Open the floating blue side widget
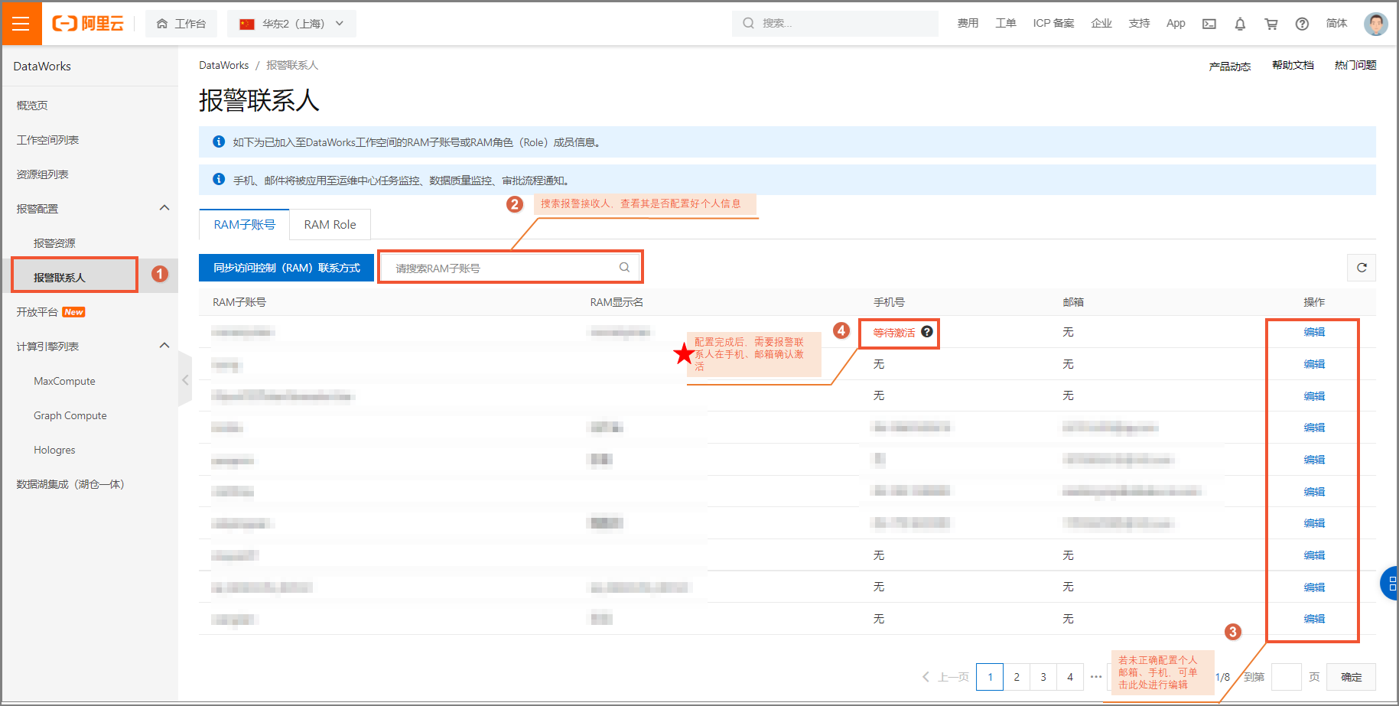The image size is (1399, 706). coord(1390,584)
